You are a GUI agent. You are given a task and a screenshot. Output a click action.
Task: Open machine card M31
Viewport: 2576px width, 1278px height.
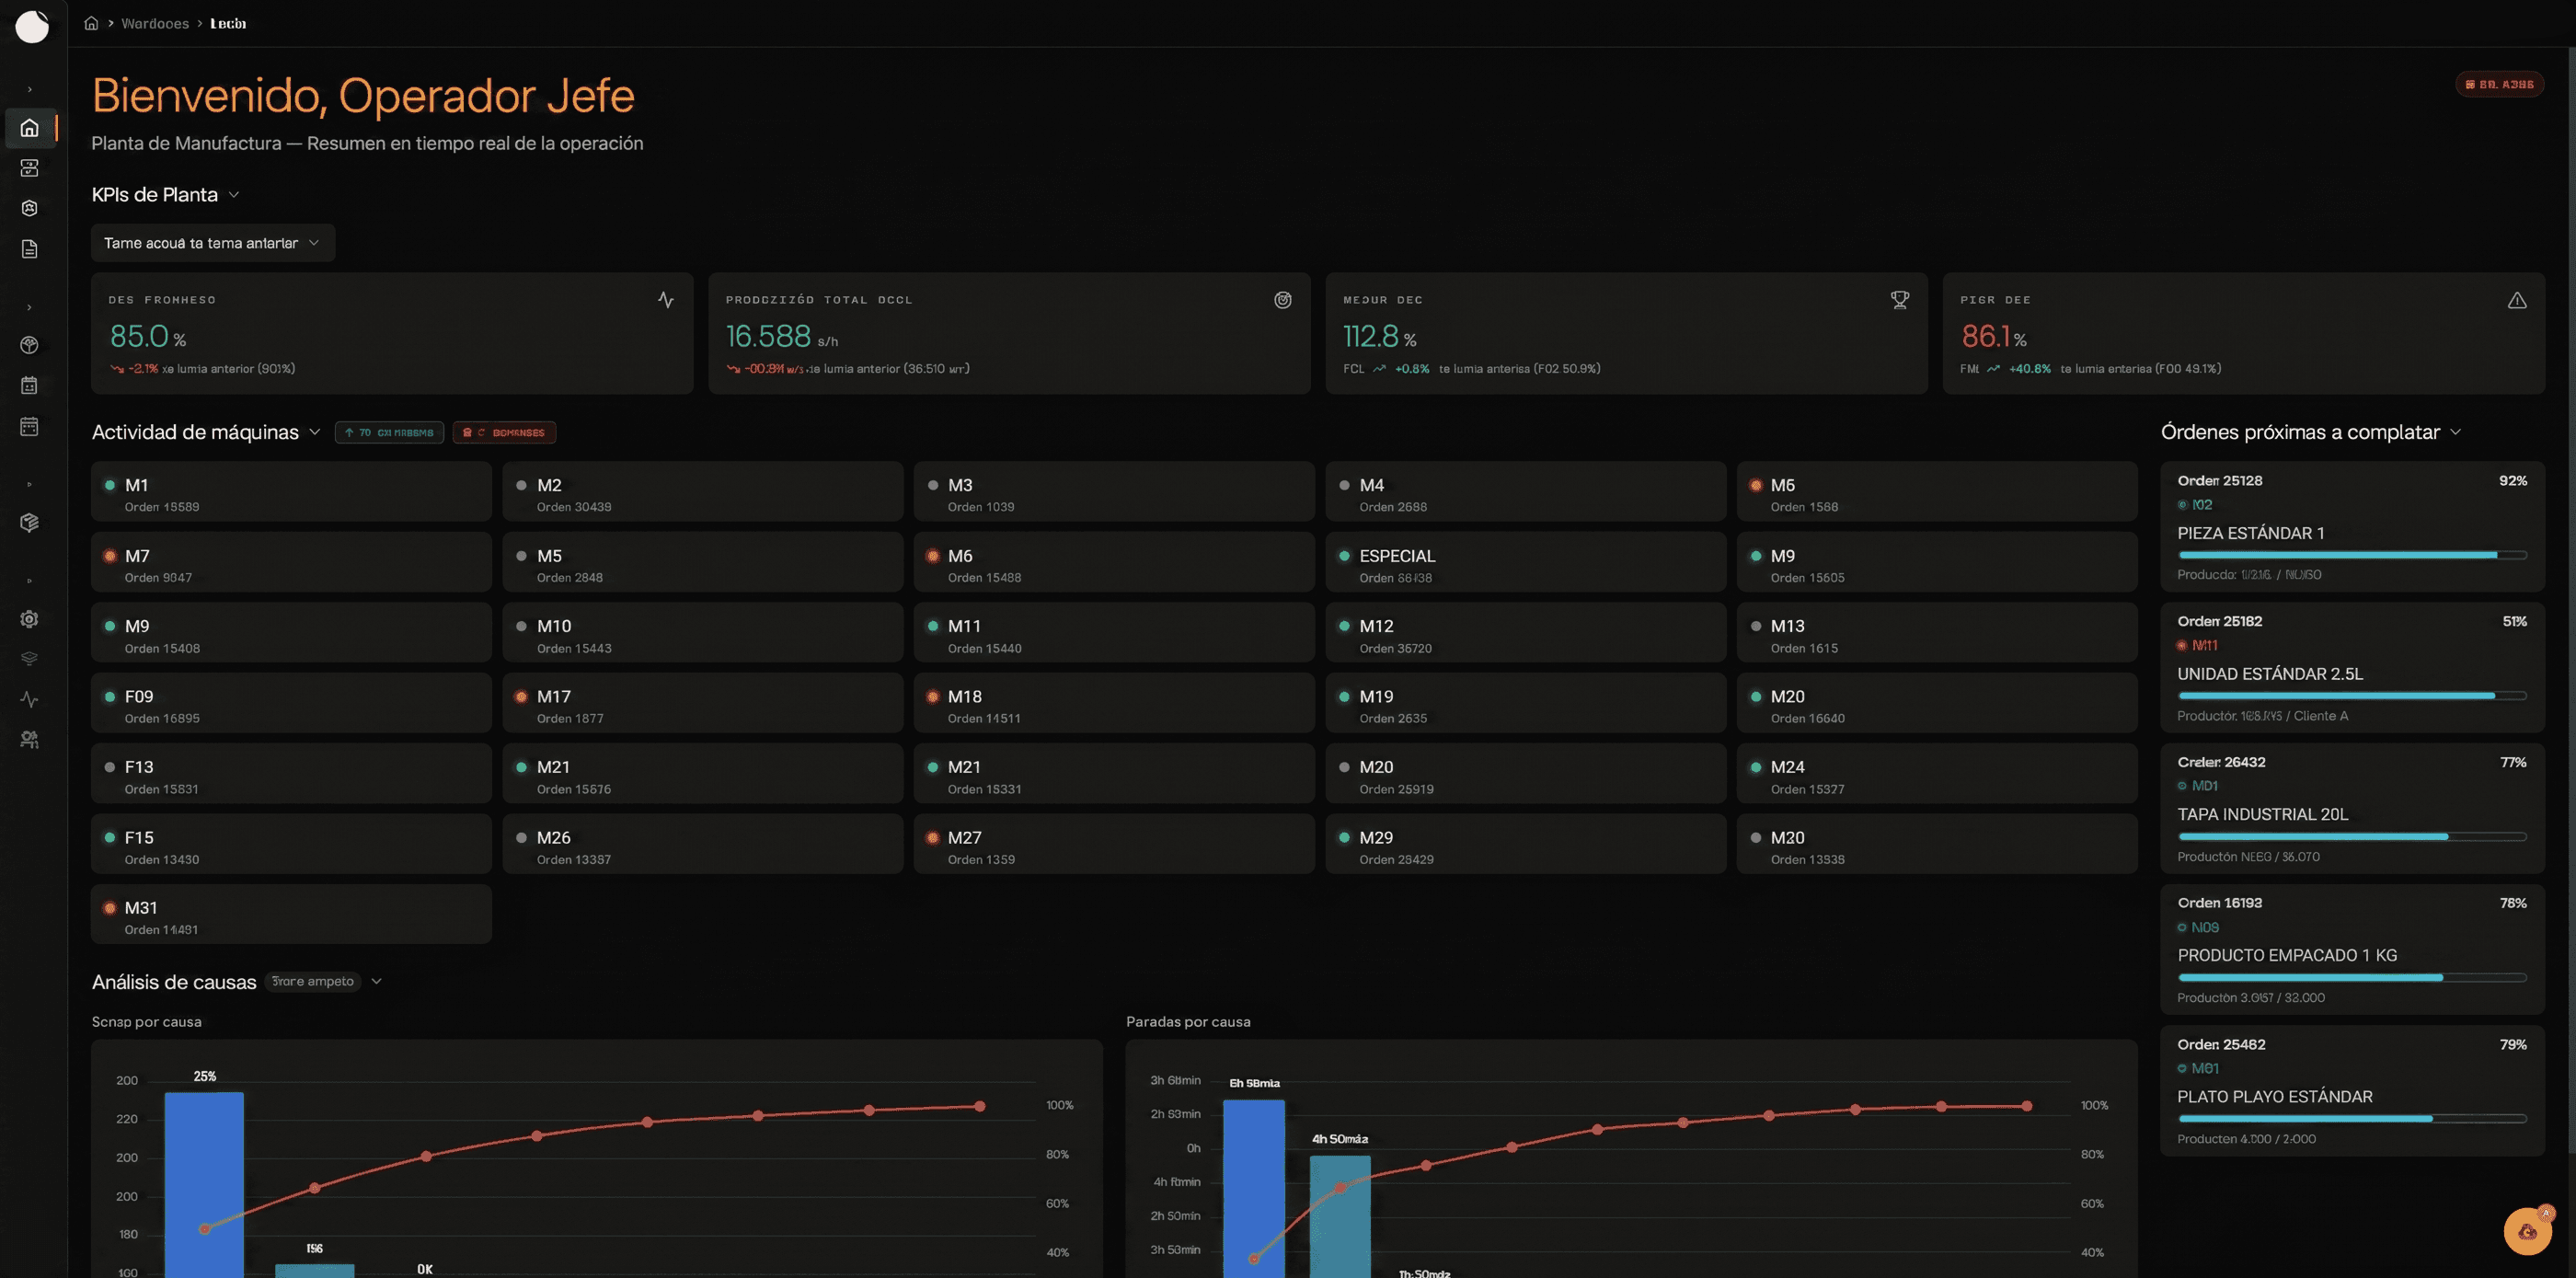[291, 914]
